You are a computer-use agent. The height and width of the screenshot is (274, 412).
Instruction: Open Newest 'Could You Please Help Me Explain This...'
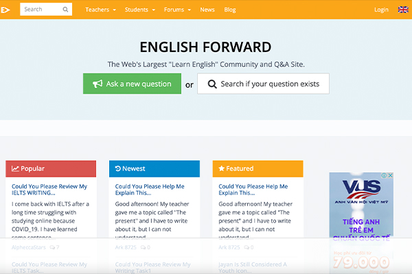tap(150, 190)
